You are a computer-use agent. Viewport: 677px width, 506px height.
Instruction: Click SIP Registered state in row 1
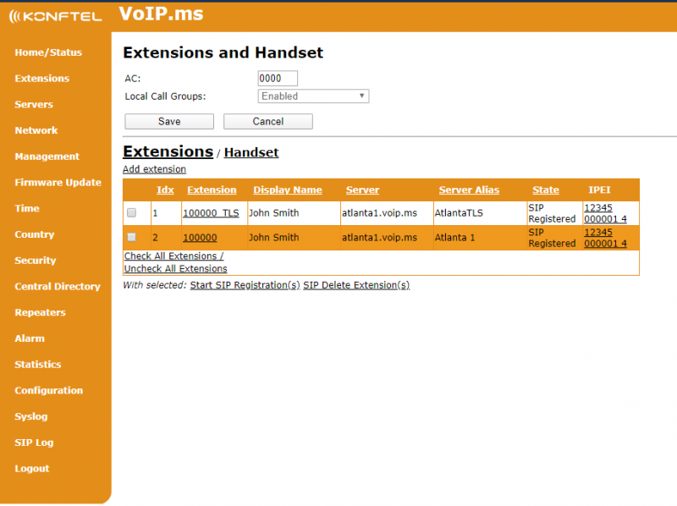[552, 213]
